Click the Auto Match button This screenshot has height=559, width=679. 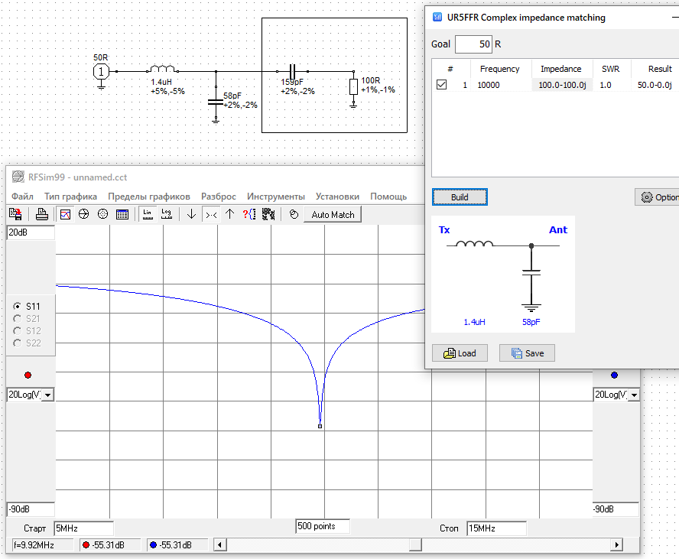coord(333,215)
